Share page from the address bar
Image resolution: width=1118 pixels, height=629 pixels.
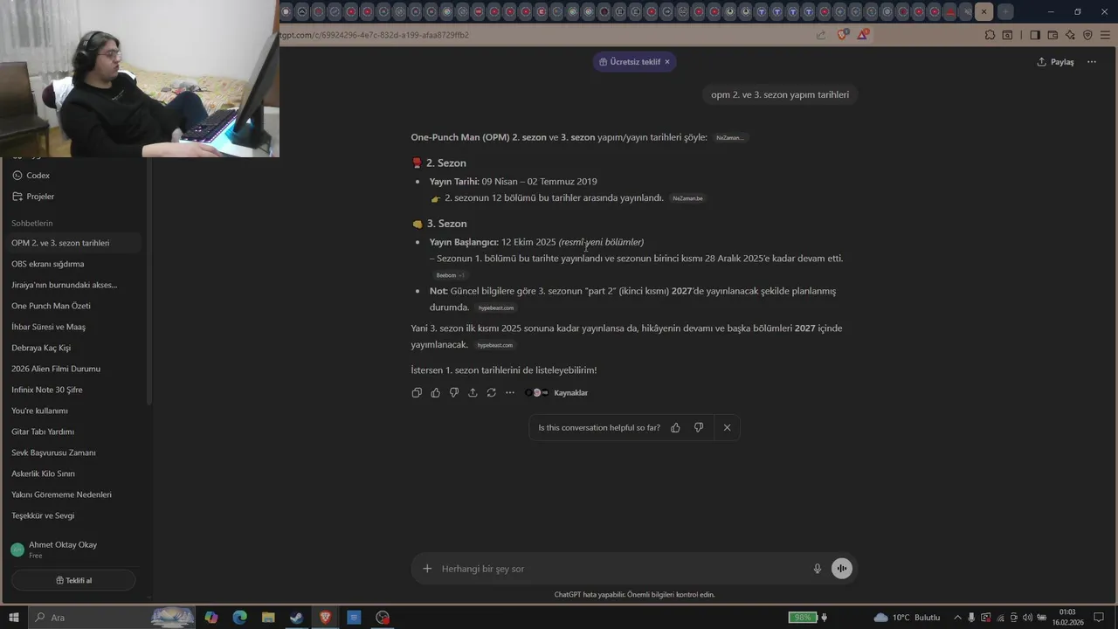(821, 35)
